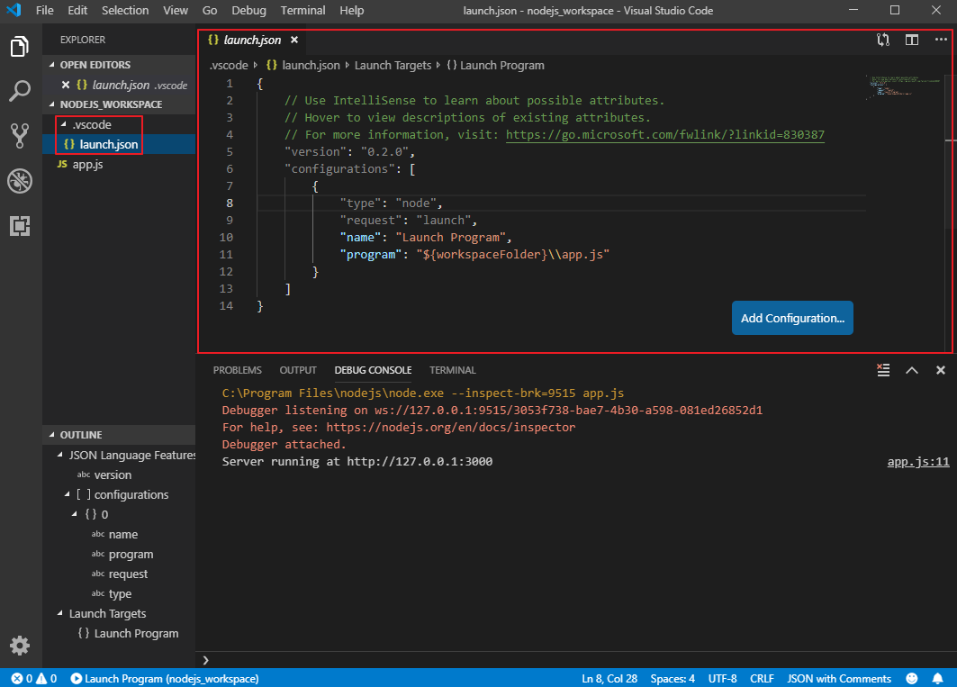The height and width of the screenshot is (687, 957).
Task: Open the Edit menu
Action: (x=77, y=11)
